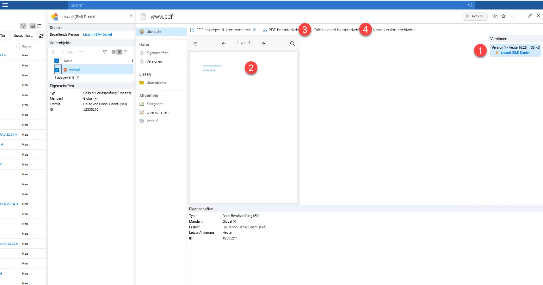Open the www.pdf file link
543x285 pixels.
[75, 70]
